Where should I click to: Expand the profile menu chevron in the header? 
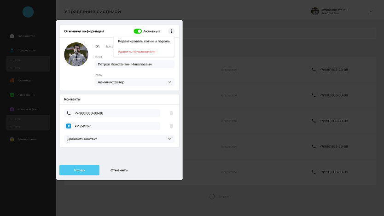coord(371,12)
